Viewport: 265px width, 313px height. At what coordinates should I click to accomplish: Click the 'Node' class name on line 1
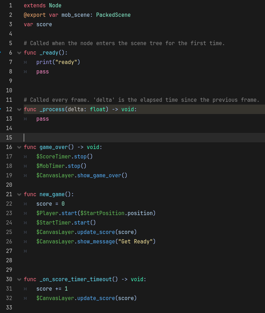click(55, 5)
